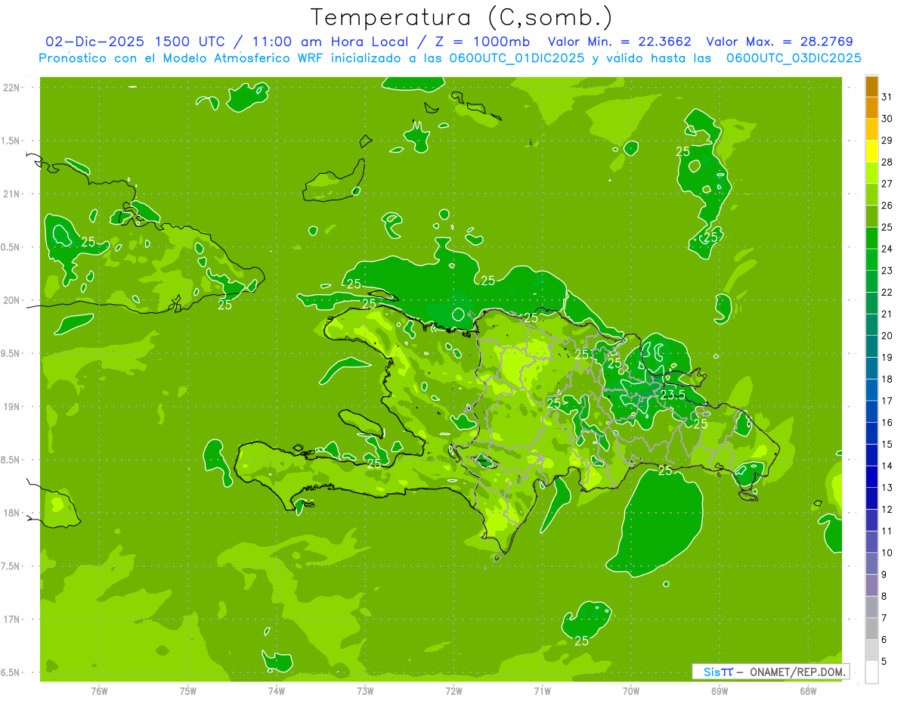
Task: Click legend value '30'
Action: [x=887, y=119]
